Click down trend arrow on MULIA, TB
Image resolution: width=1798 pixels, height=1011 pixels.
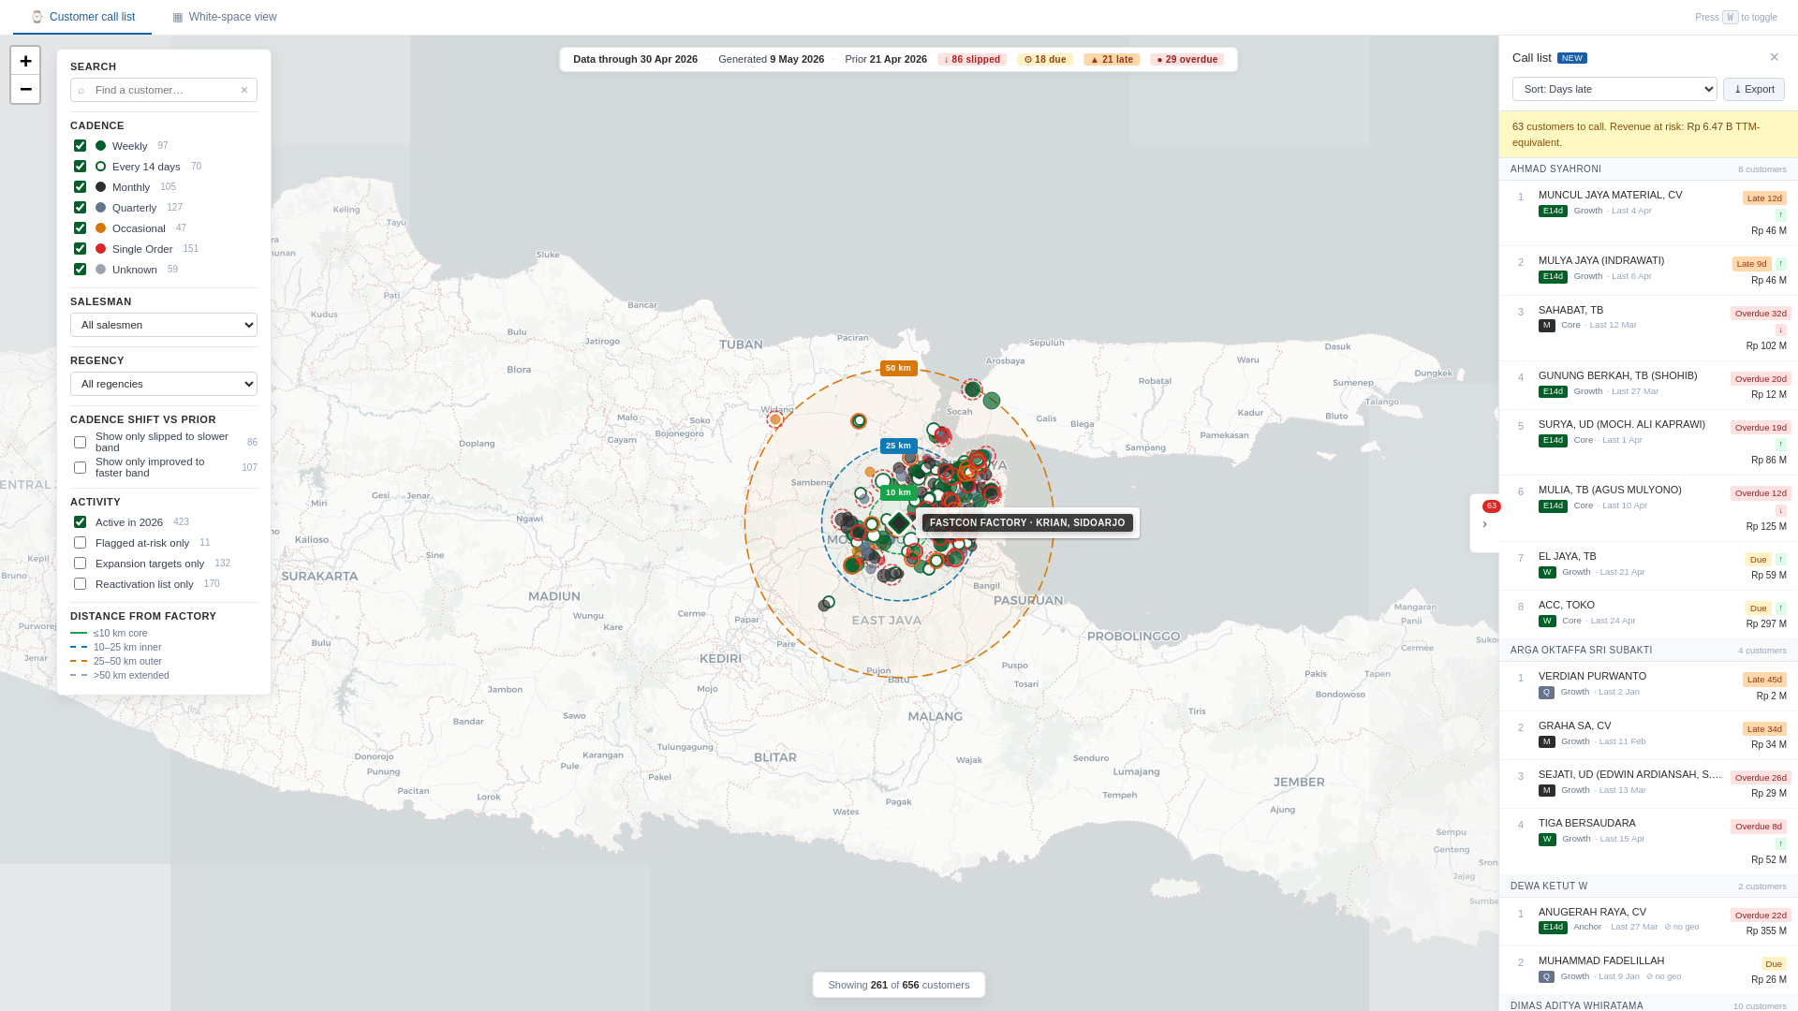1781,511
